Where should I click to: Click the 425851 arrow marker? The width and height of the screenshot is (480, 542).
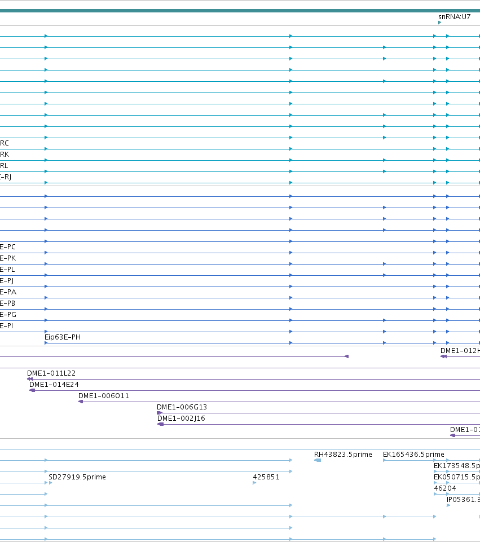coord(255,483)
